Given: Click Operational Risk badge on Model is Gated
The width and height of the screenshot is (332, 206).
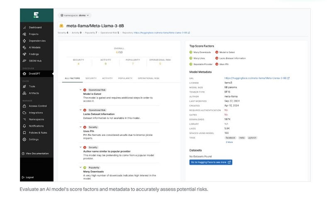Looking at the screenshot, I should click(97, 90).
